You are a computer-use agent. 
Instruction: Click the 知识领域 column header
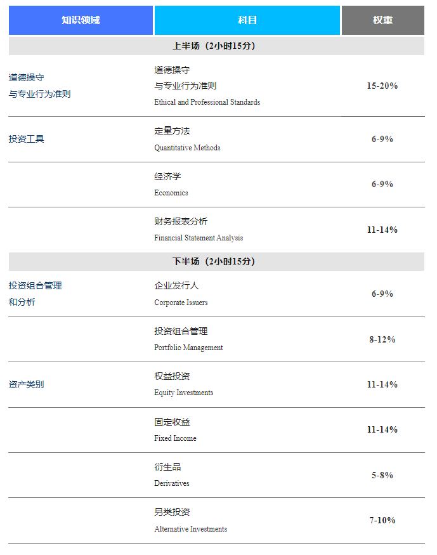tap(81, 20)
